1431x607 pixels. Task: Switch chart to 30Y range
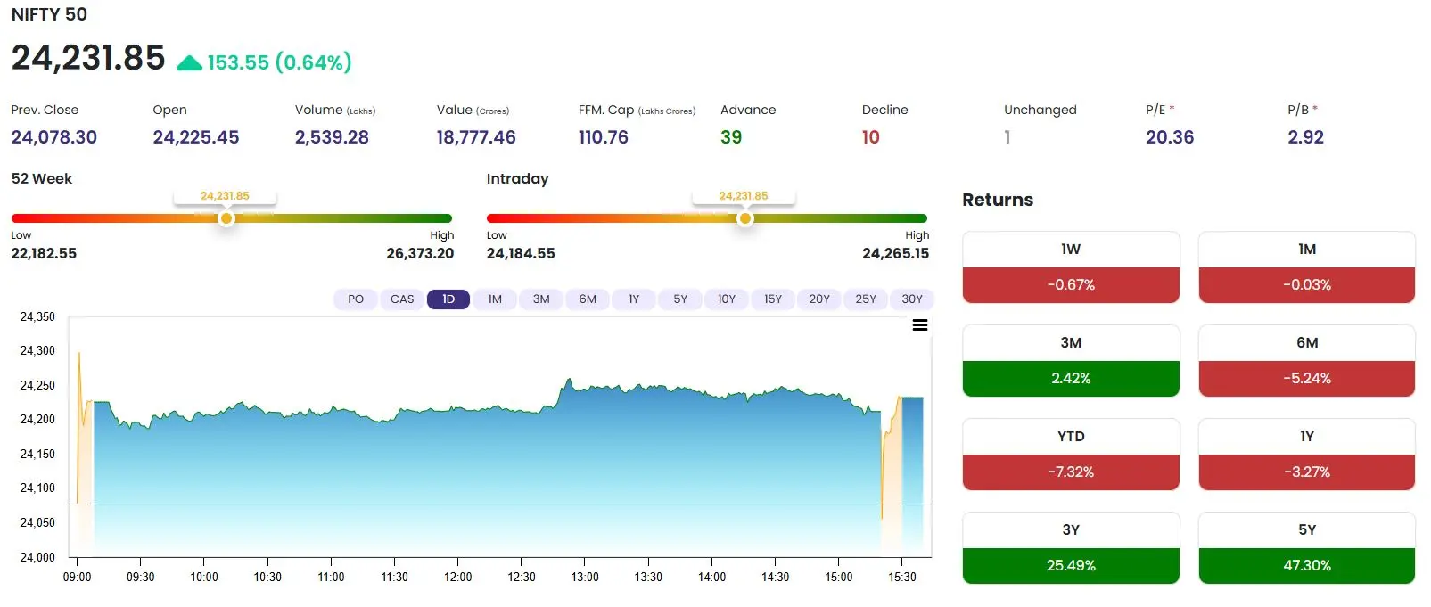coord(912,299)
